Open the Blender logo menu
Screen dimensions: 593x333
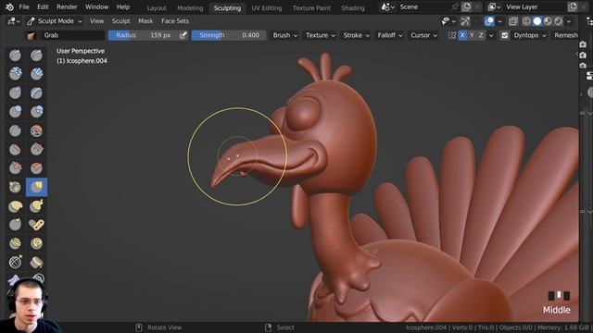tap(9, 7)
